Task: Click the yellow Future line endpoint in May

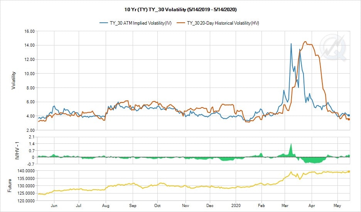Action: click(349, 171)
